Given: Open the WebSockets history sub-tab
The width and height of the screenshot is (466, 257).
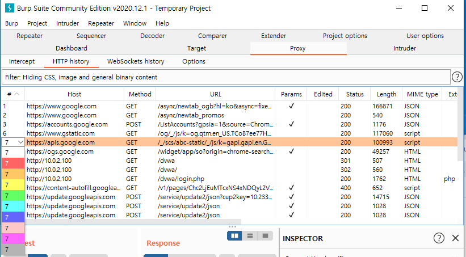Looking at the screenshot, I should point(136,61).
